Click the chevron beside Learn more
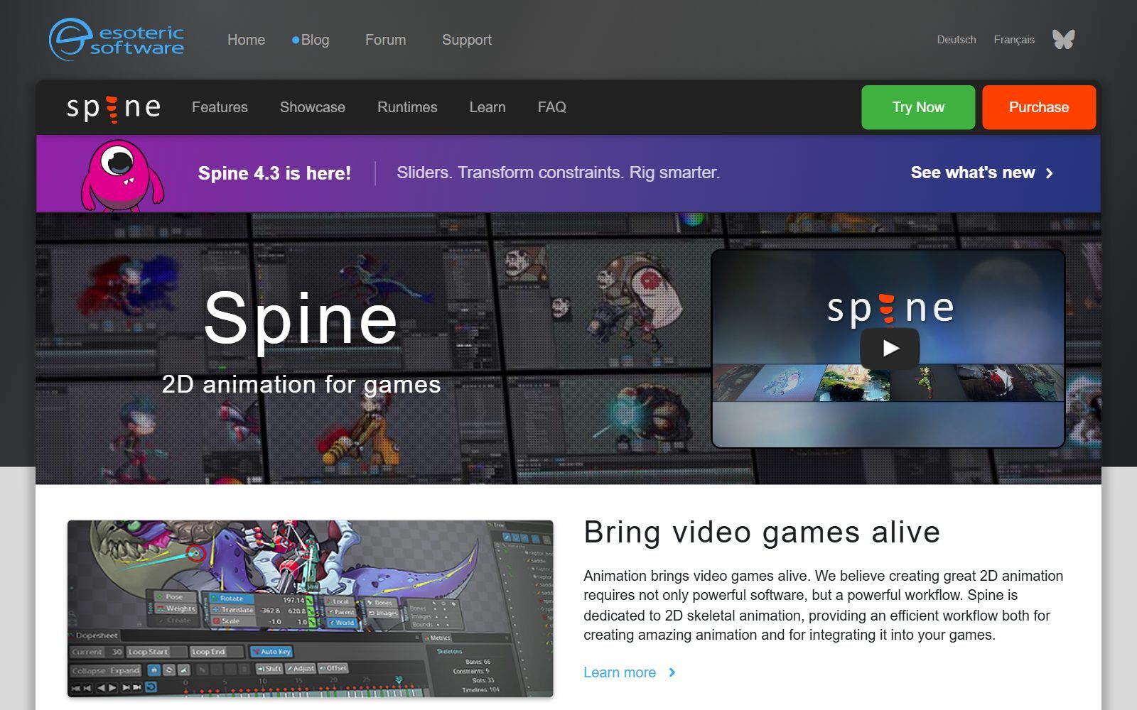Viewport: 1137px width, 710px height. tap(672, 672)
